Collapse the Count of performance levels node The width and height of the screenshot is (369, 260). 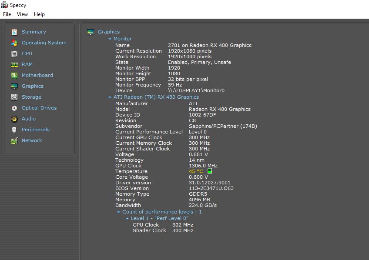[x=118, y=212]
